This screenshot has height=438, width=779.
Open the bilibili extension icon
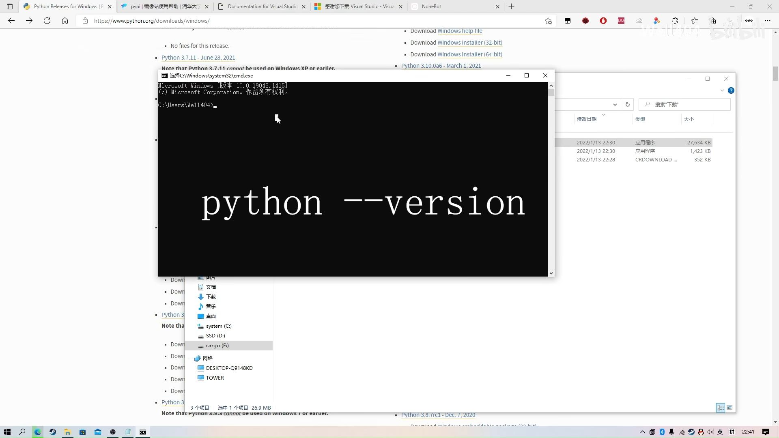tap(621, 21)
